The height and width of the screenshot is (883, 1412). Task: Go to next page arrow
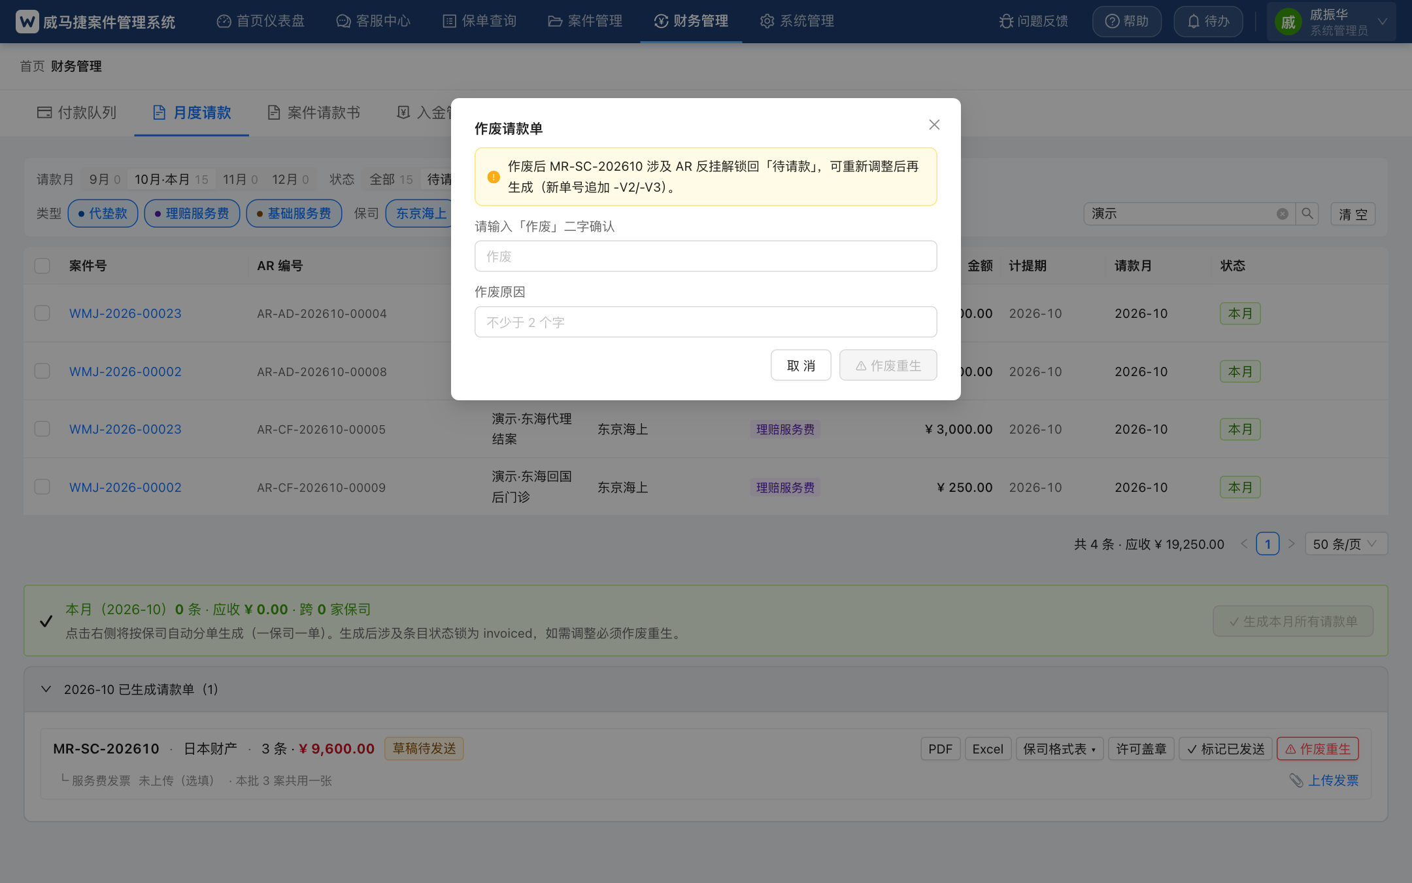[1291, 544]
